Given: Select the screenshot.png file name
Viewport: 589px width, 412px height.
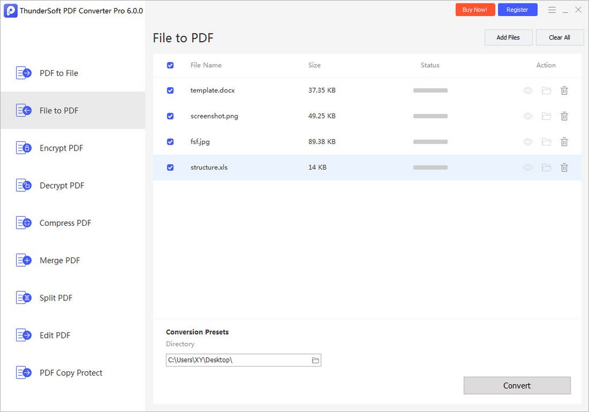Looking at the screenshot, I should point(214,116).
